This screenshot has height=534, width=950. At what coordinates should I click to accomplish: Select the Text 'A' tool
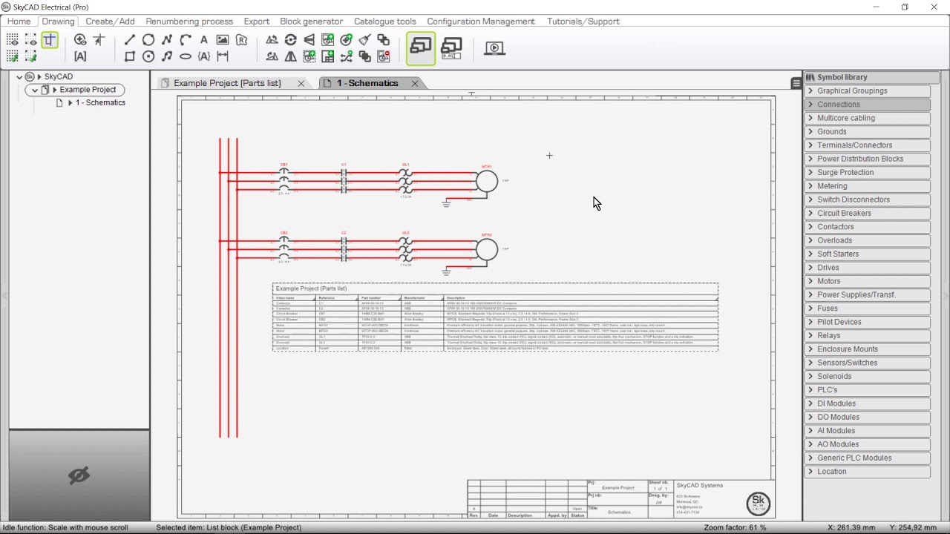click(204, 39)
